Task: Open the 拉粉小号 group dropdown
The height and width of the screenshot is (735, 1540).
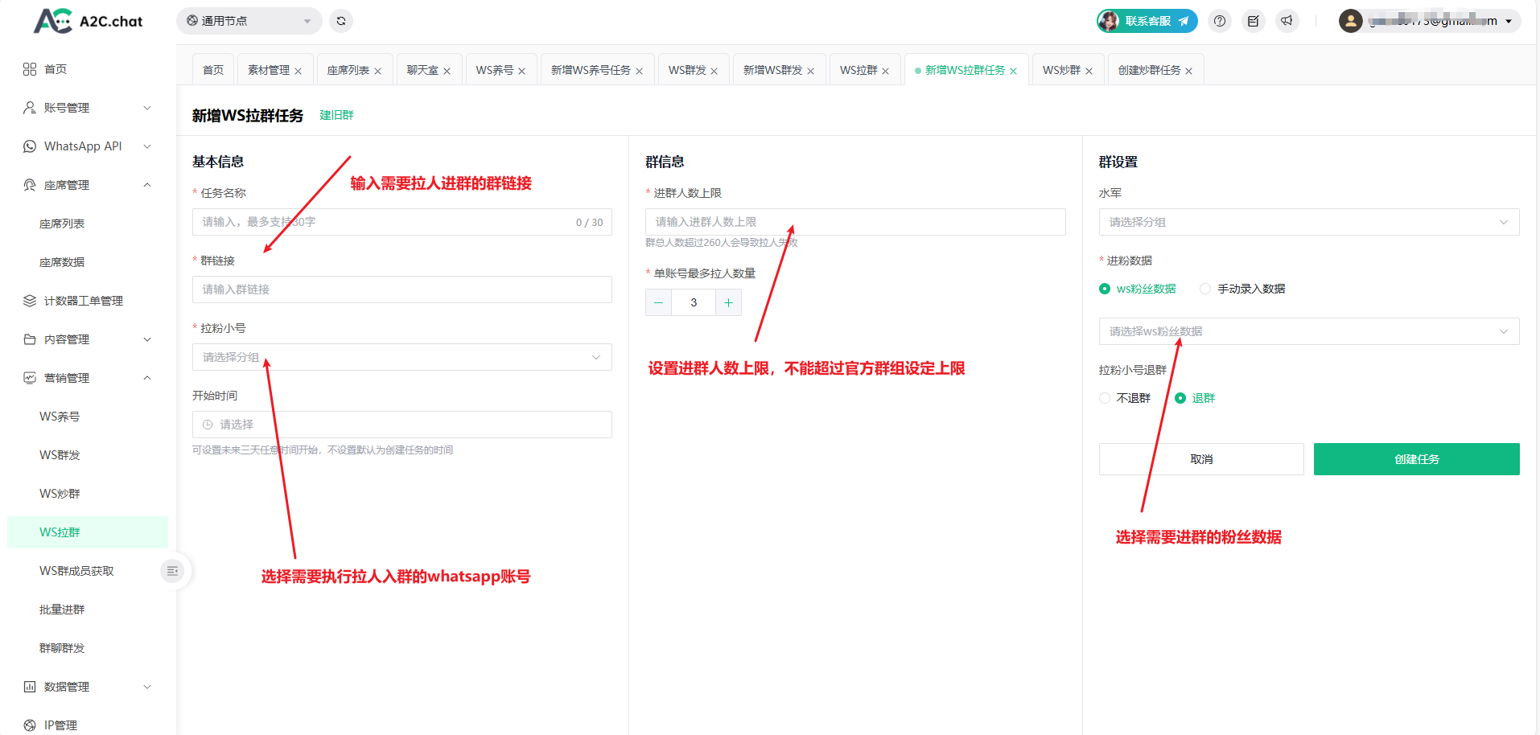Action: (x=401, y=357)
